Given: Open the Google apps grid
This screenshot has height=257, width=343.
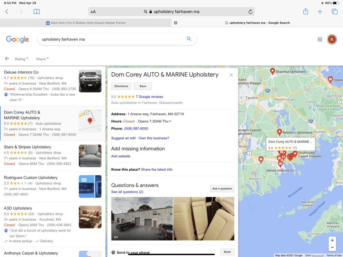Looking at the screenshot, I should (x=320, y=39).
